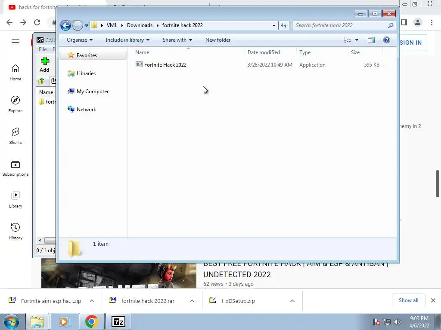Sort files by the Name column header
441x330 pixels.
pos(189,52)
